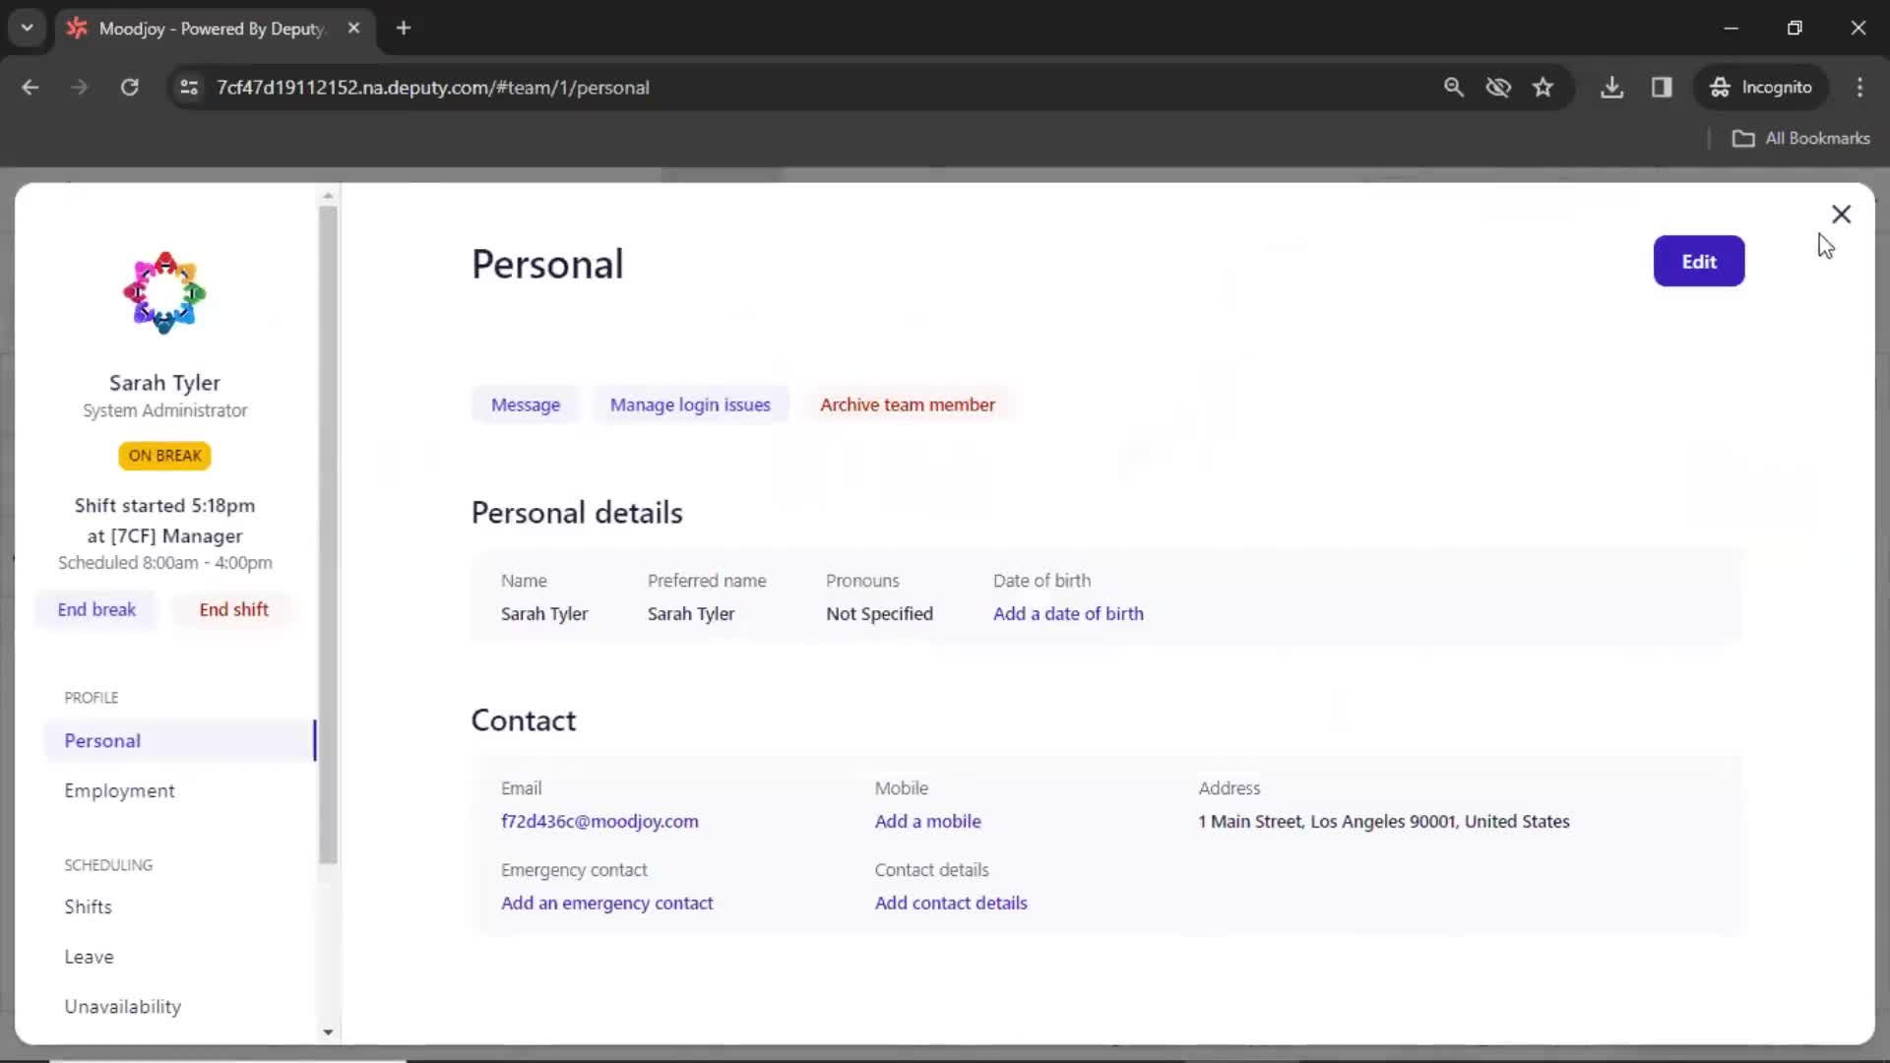Open Chrome three-dot menu

point(1859,88)
